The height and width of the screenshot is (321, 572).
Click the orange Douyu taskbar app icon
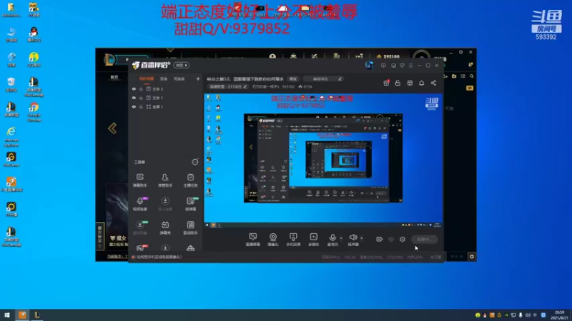click(x=22, y=315)
